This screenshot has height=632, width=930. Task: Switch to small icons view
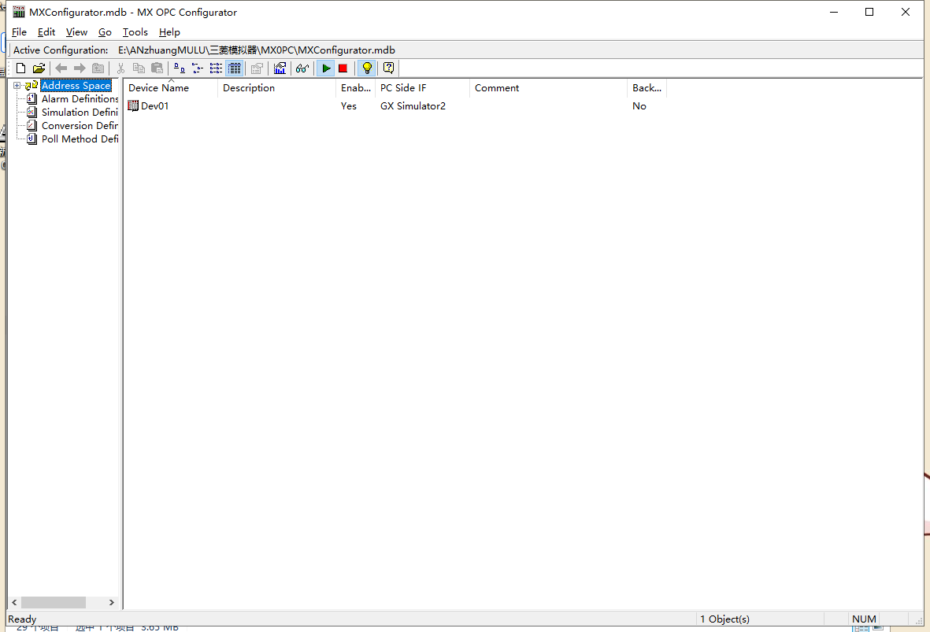[198, 68]
